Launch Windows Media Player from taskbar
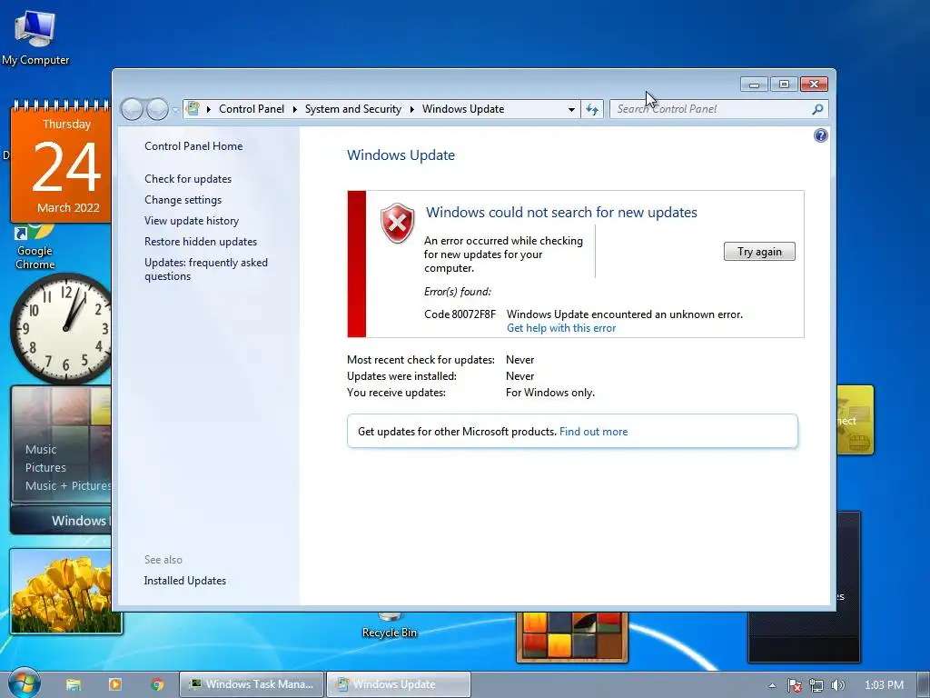The width and height of the screenshot is (930, 698). coord(115,684)
